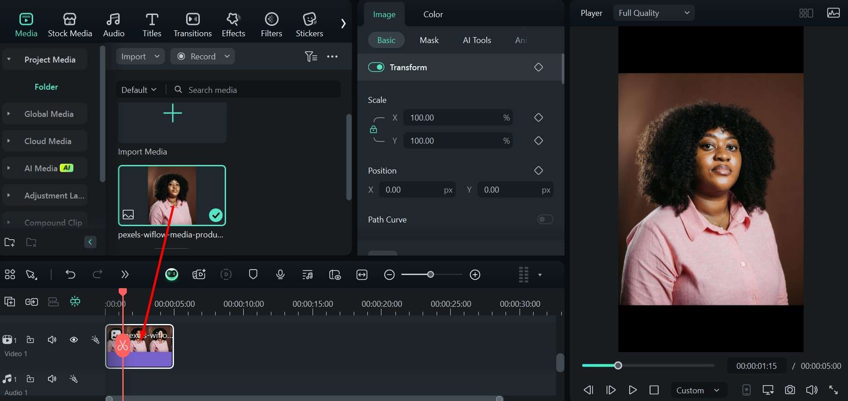Open the Record dropdown
This screenshot has width=848, height=401.
(x=202, y=56)
